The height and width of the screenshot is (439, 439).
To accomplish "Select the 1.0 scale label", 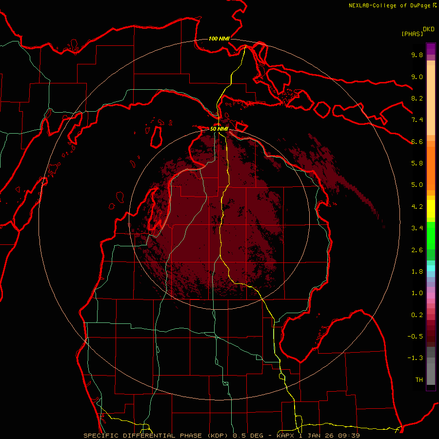I will 417,293.
